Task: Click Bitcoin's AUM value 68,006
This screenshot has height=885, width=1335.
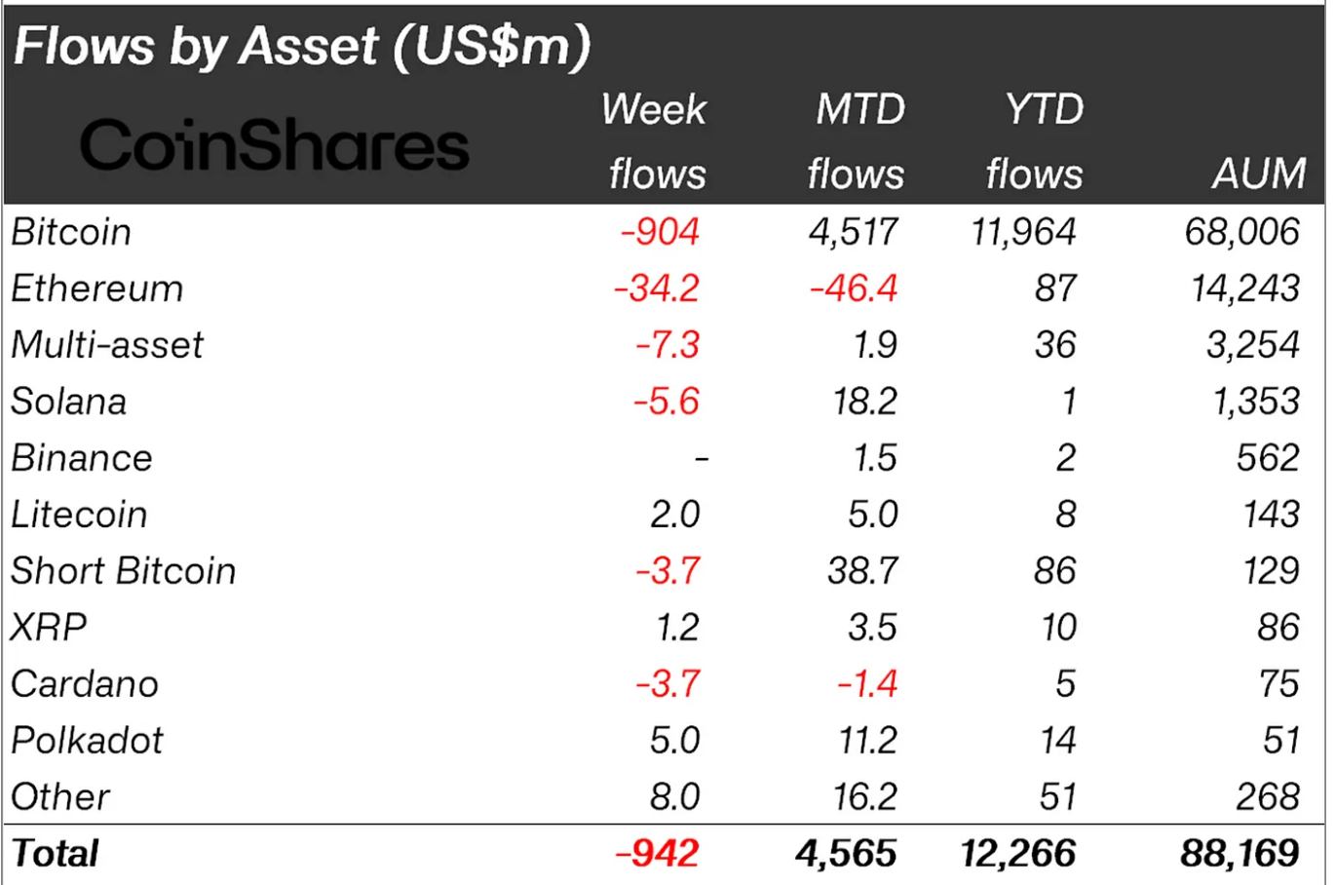Action: click(1241, 232)
